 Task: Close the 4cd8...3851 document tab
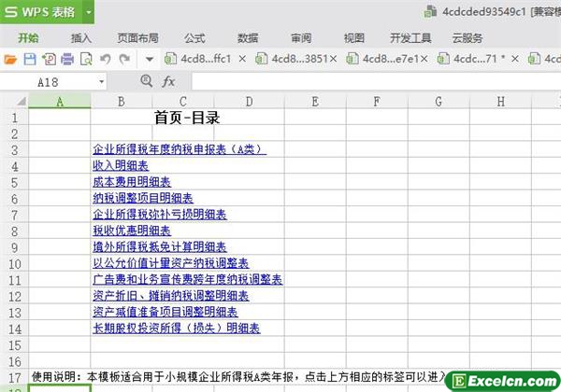click(x=333, y=59)
